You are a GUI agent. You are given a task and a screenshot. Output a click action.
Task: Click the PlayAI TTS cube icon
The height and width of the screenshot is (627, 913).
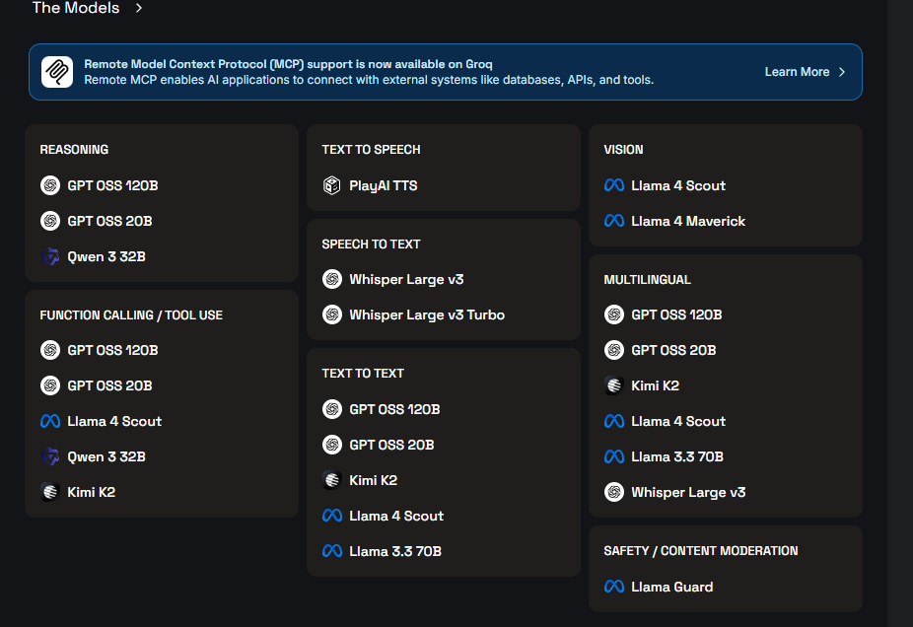pyautogui.click(x=332, y=185)
